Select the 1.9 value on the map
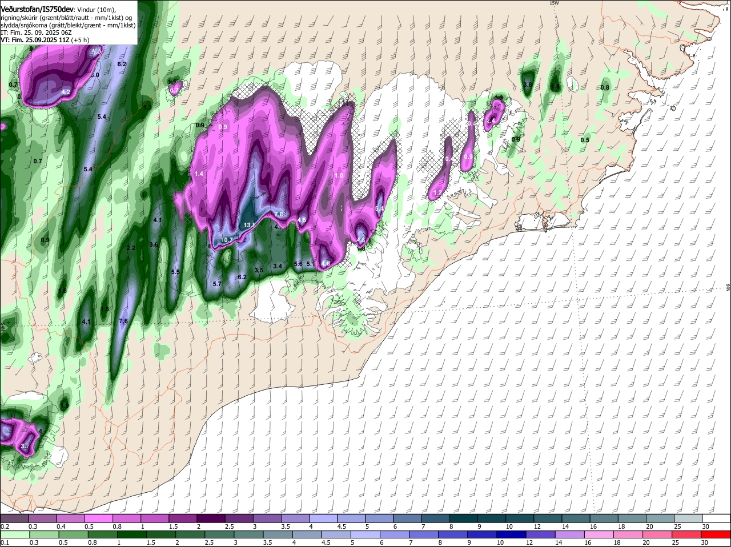731x547 pixels. click(x=65, y=405)
